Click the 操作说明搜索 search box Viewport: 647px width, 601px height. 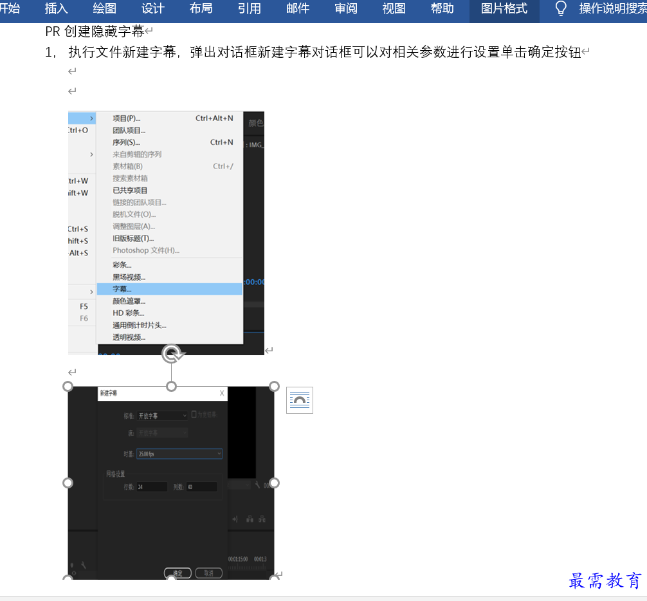click(x=612, y=8)
